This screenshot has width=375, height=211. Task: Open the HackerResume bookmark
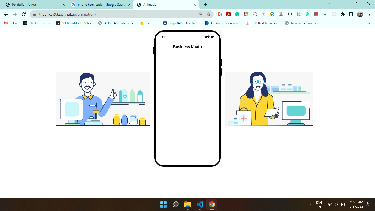coord(37,23)
